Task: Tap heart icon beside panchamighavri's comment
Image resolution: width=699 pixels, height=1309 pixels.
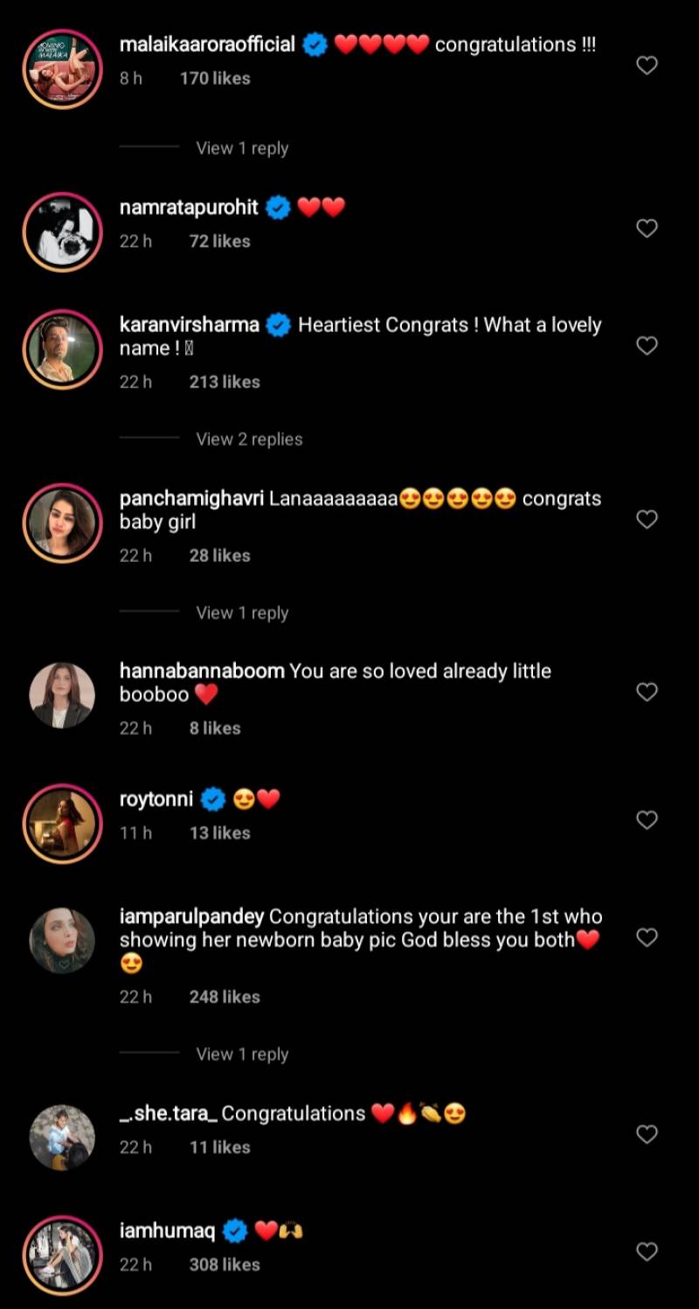Action: (647, 520)
